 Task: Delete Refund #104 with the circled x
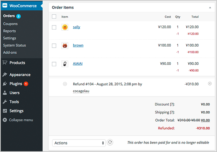pyautogui.click(x=210, y=84)
